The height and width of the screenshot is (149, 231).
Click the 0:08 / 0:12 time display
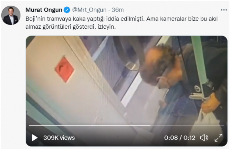[x=180, y=138]
